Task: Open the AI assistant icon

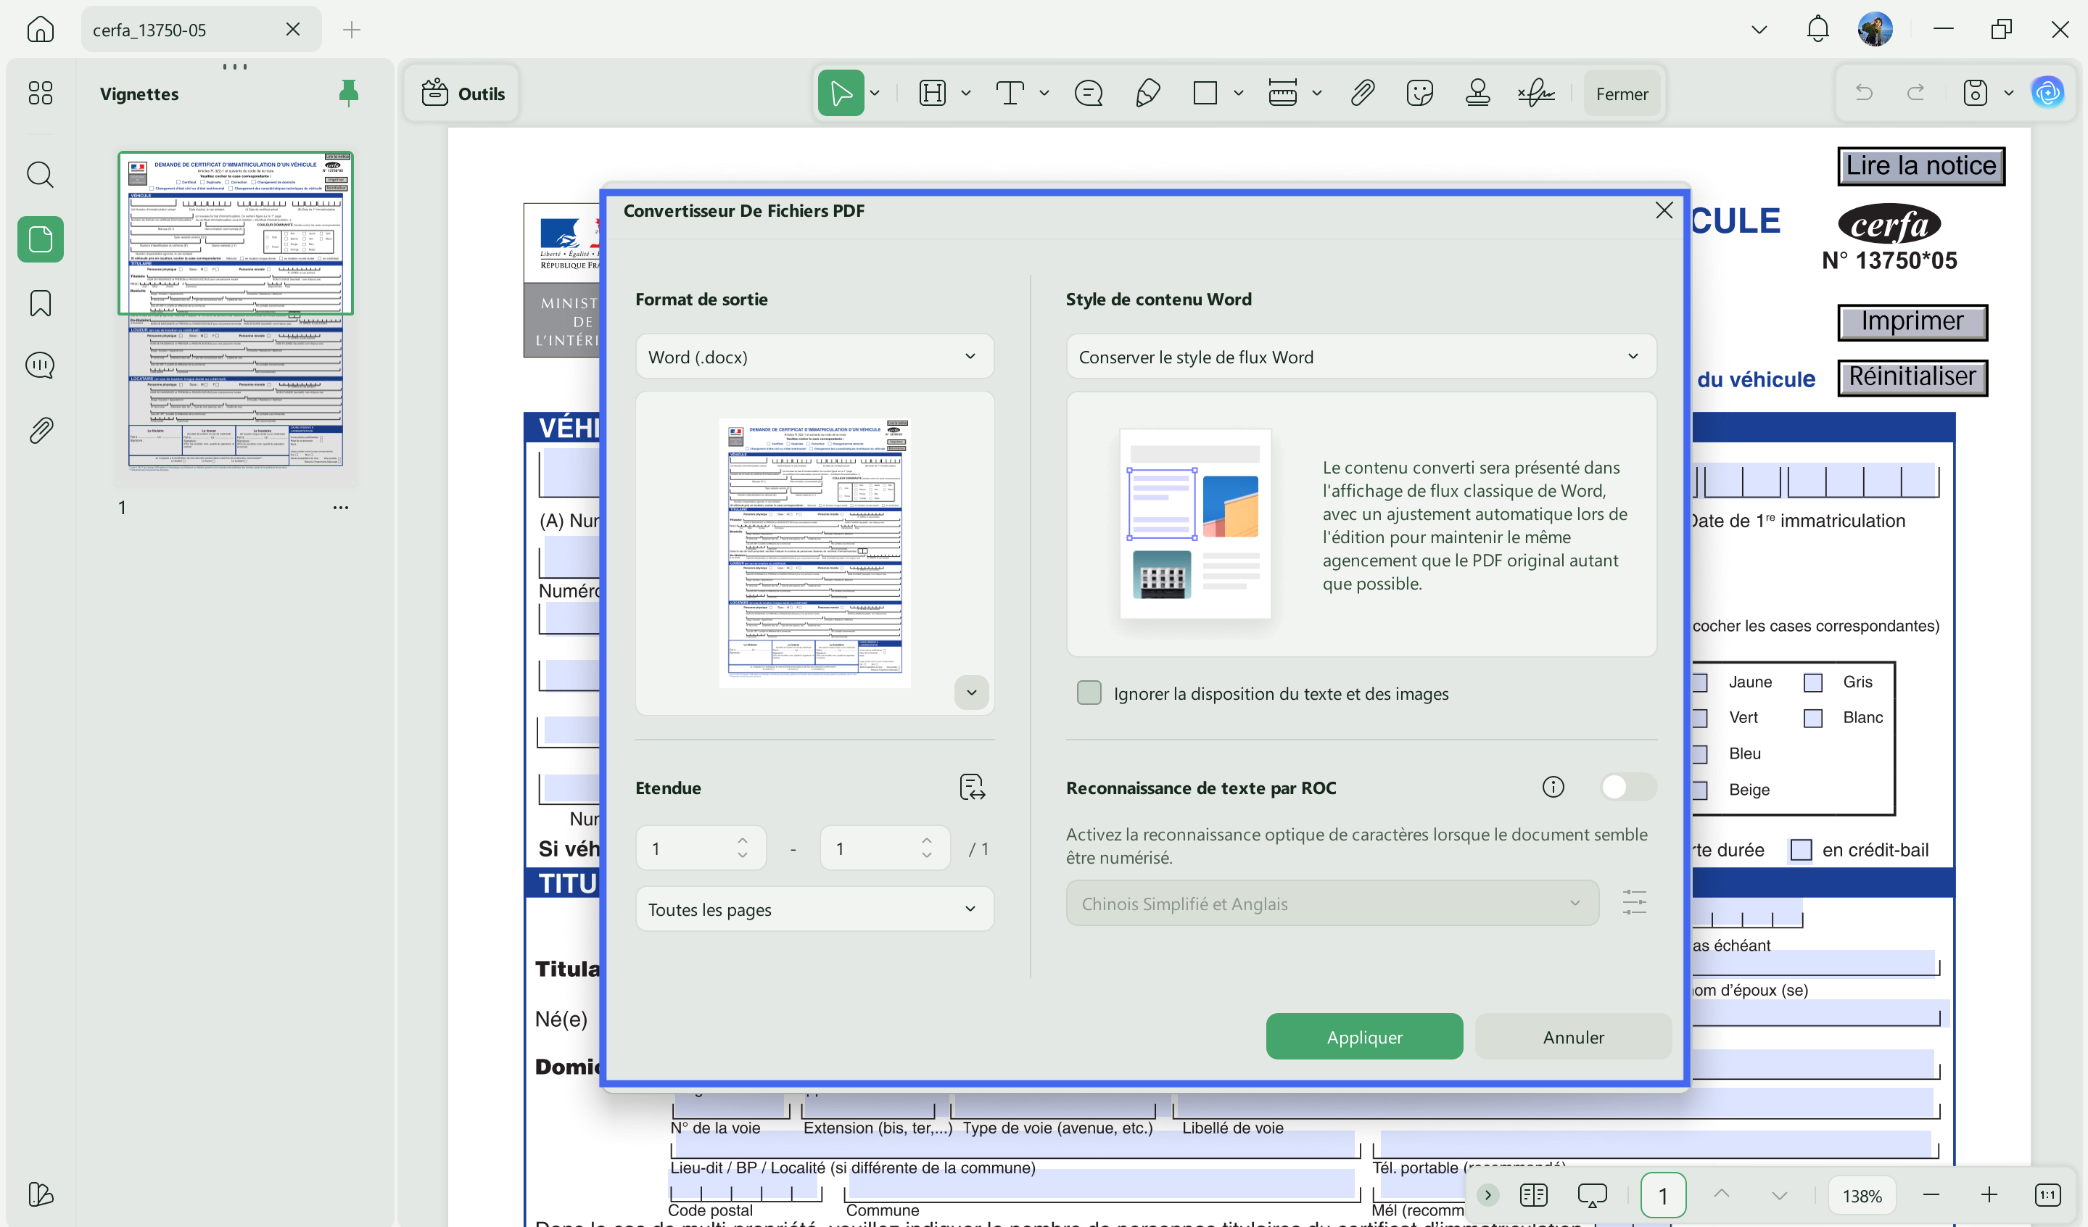Action: coord(2047,93)
